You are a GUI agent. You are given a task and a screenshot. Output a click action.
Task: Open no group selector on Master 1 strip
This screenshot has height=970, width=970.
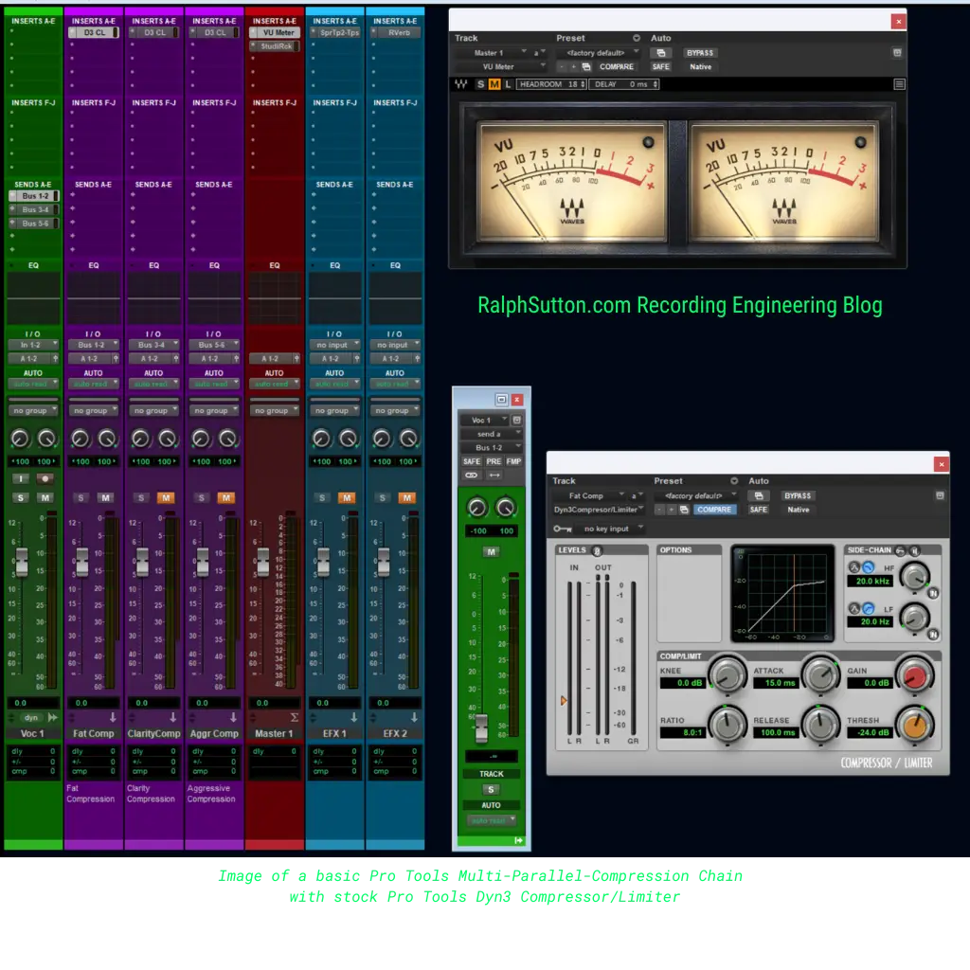tap(275, 411)
